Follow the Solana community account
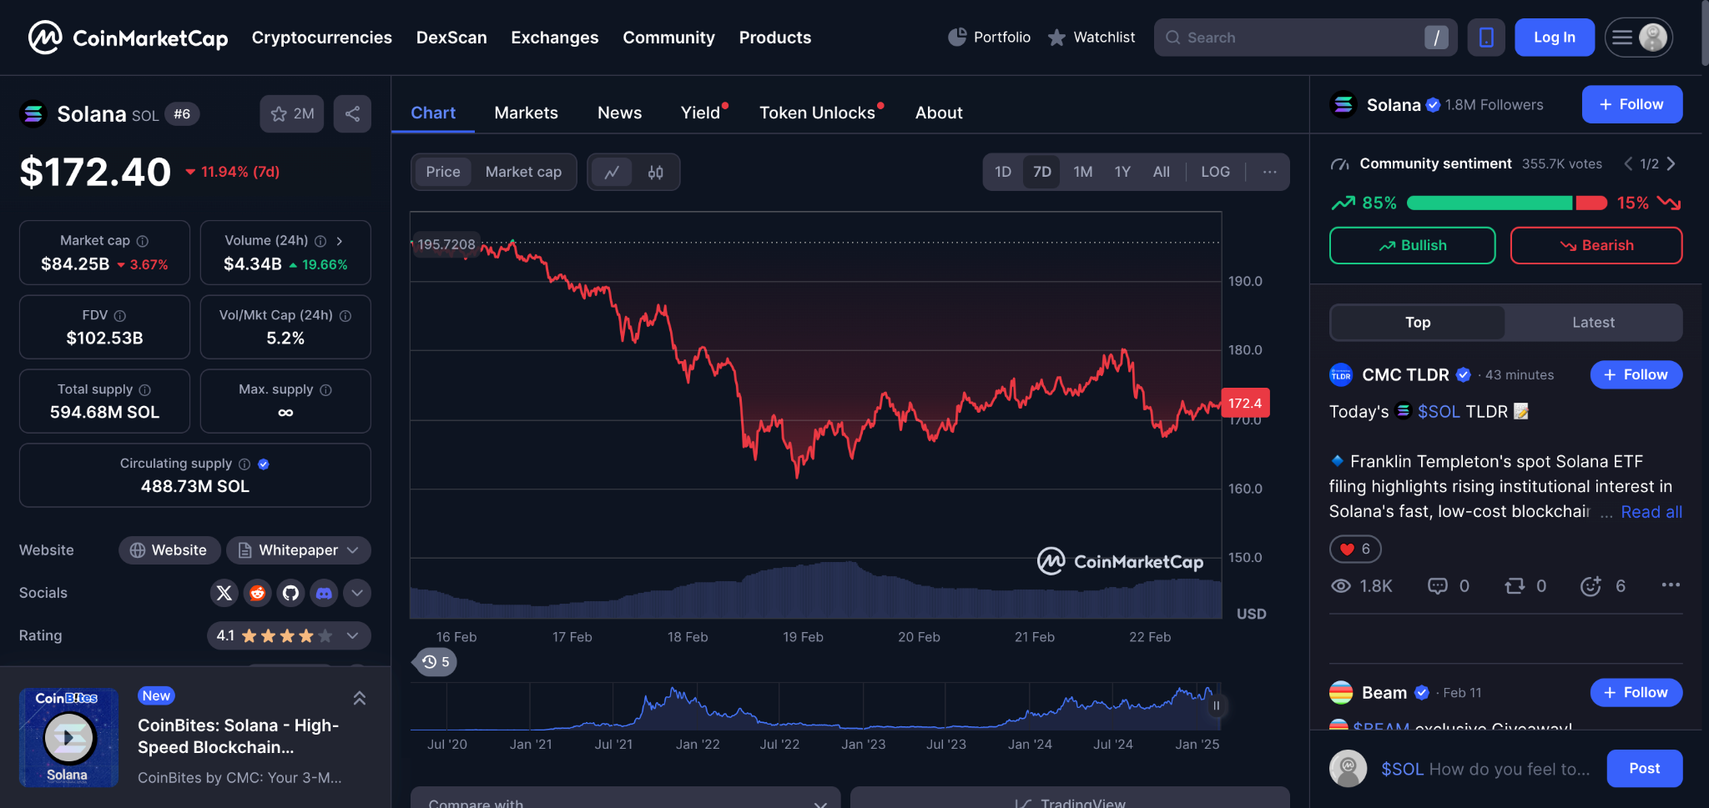The width and height of the screenshot is (1709, 808). tap(1632, 104)
